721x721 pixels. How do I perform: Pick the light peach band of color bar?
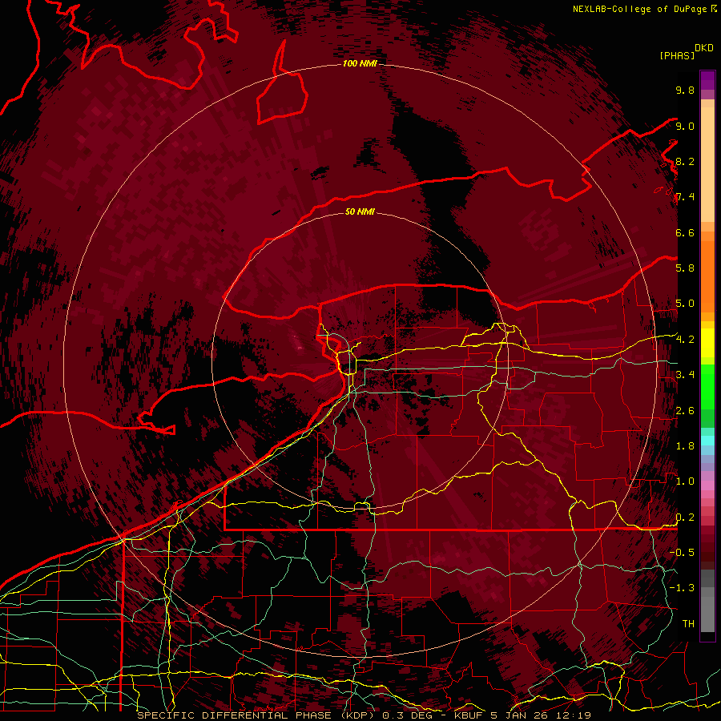coord(707,166)
